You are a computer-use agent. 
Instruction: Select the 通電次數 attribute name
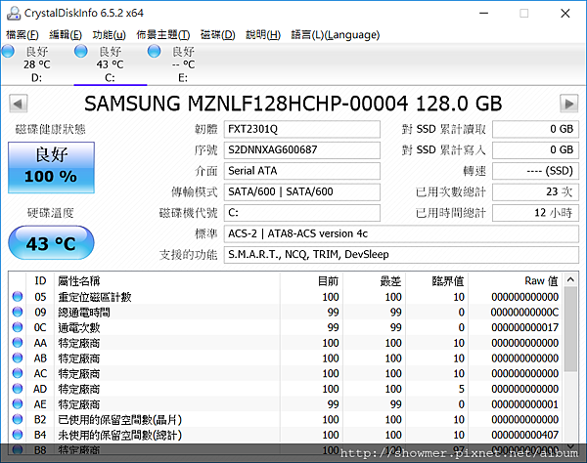[79, 327]
